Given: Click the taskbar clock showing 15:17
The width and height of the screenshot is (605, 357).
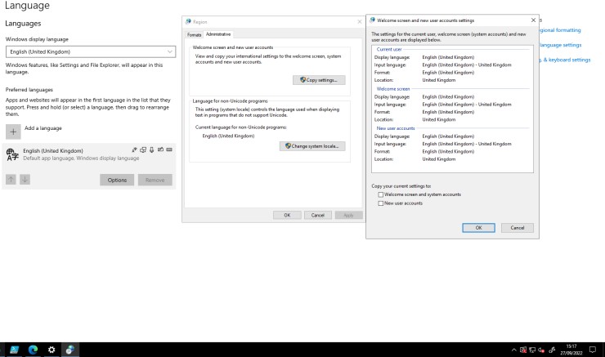Looking at the screenshot, I should pyautogui.click(x=571, y=349).
